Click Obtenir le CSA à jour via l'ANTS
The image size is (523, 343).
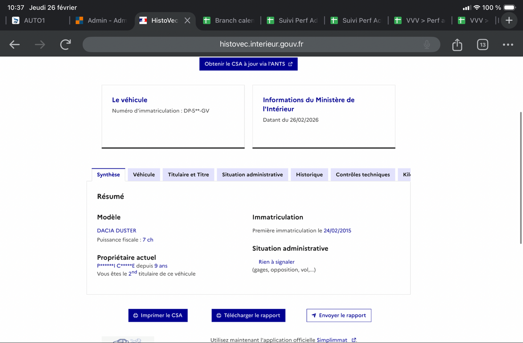(x=248, y=64)
